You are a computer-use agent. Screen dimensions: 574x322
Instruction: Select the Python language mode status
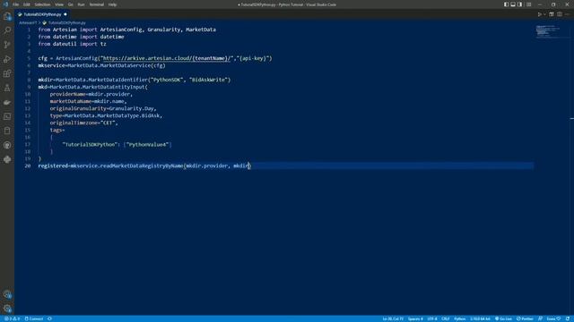[x=460, y=318]
